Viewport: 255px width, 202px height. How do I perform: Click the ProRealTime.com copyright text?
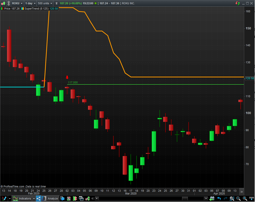pos(13,186)
